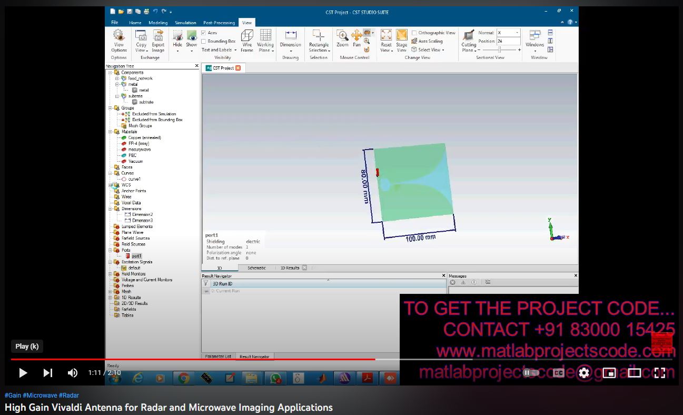Activate the Pan tool
Image resolution: width=683 pixels, height=415 pixels.
pos(357,36)
